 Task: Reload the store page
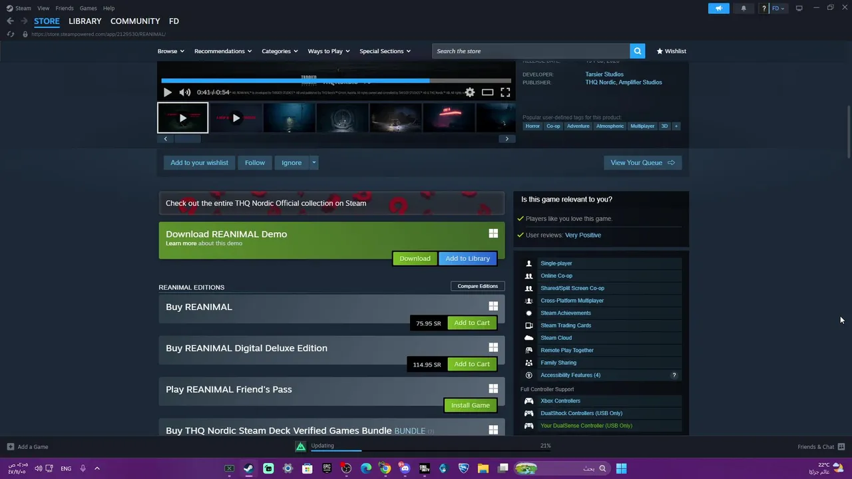(10, 34)
